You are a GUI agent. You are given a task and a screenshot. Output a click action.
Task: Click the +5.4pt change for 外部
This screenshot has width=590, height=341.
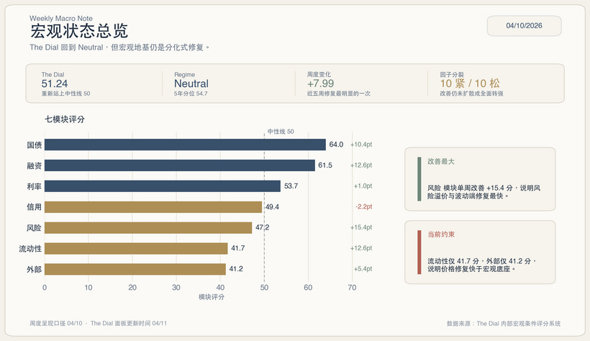(363, 269)
